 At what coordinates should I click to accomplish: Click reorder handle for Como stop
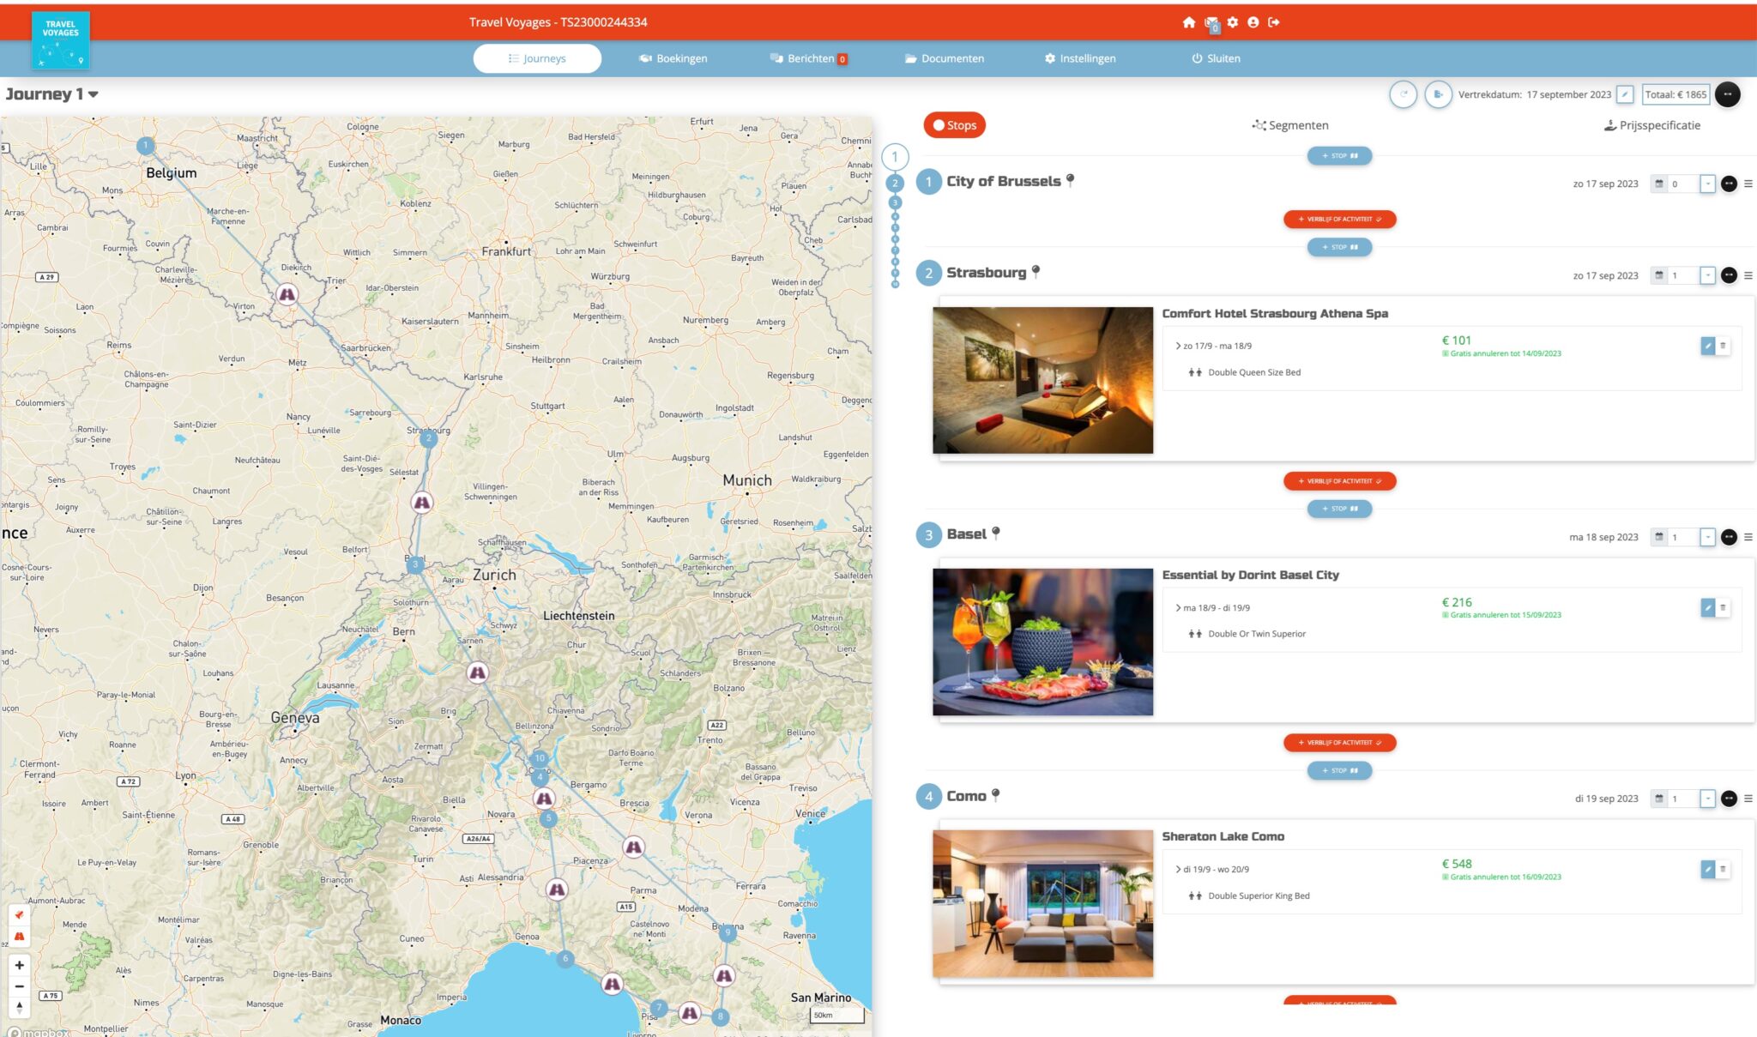click(1748, 799)
